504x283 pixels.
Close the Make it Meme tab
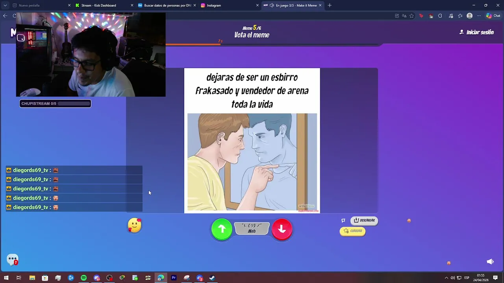coord(320,6)
